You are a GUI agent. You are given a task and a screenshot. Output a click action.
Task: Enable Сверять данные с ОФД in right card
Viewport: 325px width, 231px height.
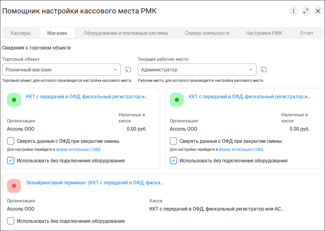173,141
